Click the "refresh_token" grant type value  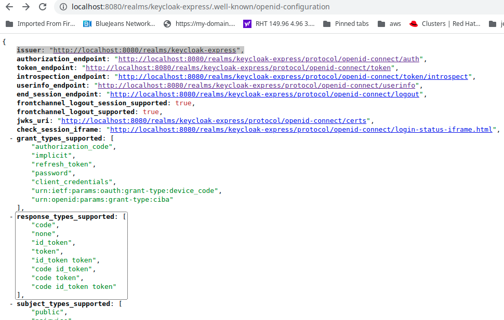point(62,164)
